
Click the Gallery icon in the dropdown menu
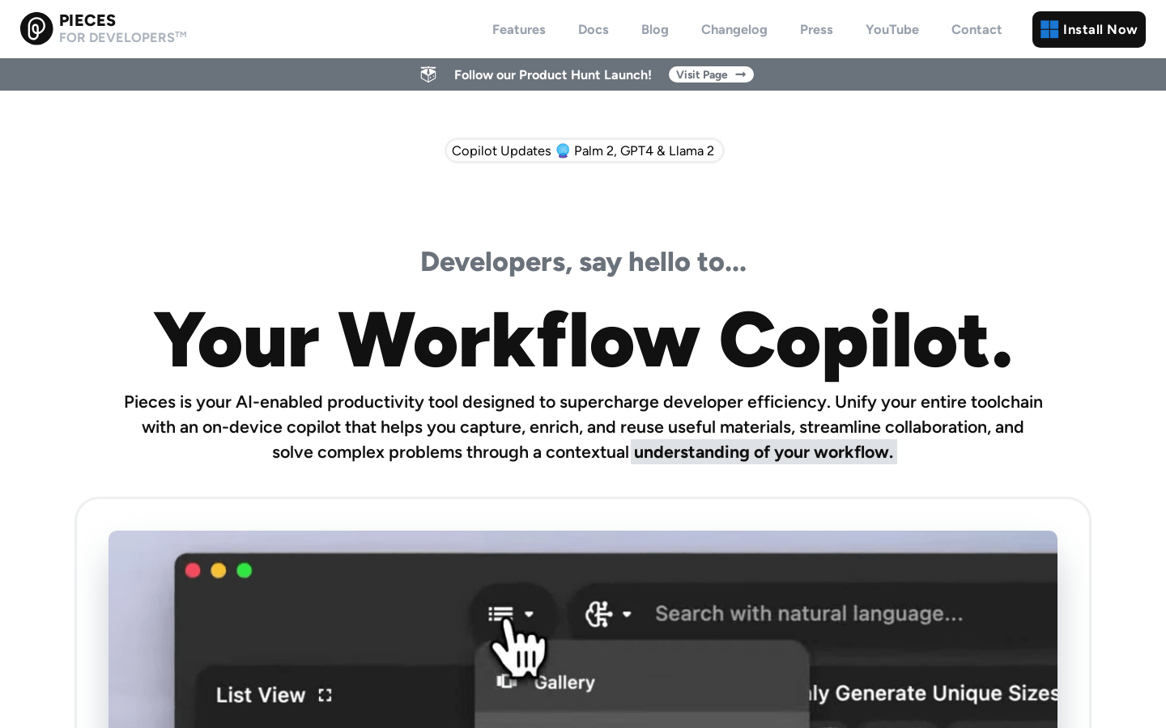pyautogui.click(x=507, y=681)
